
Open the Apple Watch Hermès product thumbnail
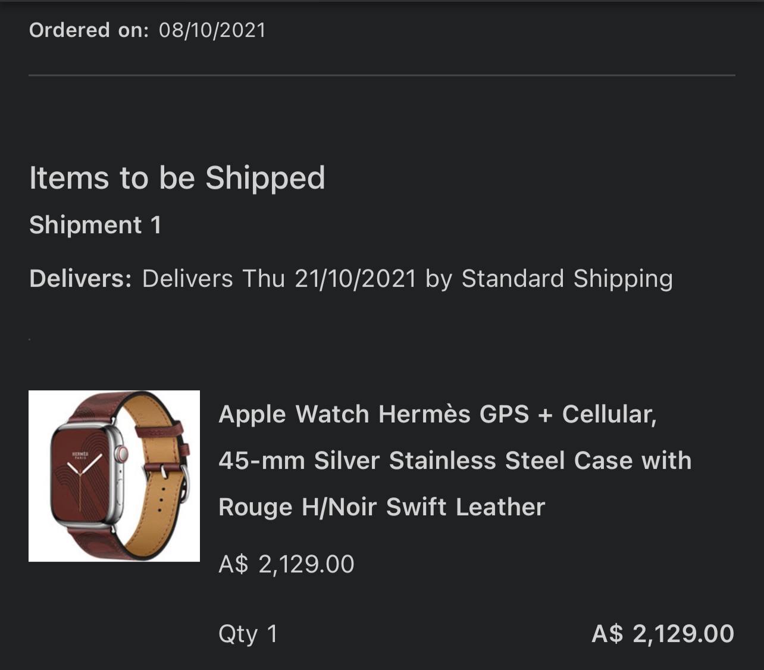114,476
